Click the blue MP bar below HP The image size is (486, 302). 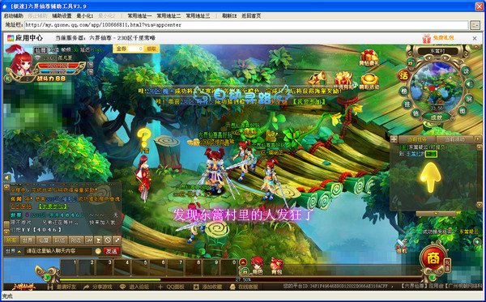(x=58, y=71)
